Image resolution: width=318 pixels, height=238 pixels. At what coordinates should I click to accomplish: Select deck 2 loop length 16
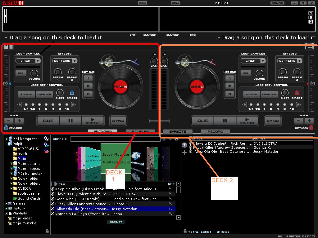[292, 105]
